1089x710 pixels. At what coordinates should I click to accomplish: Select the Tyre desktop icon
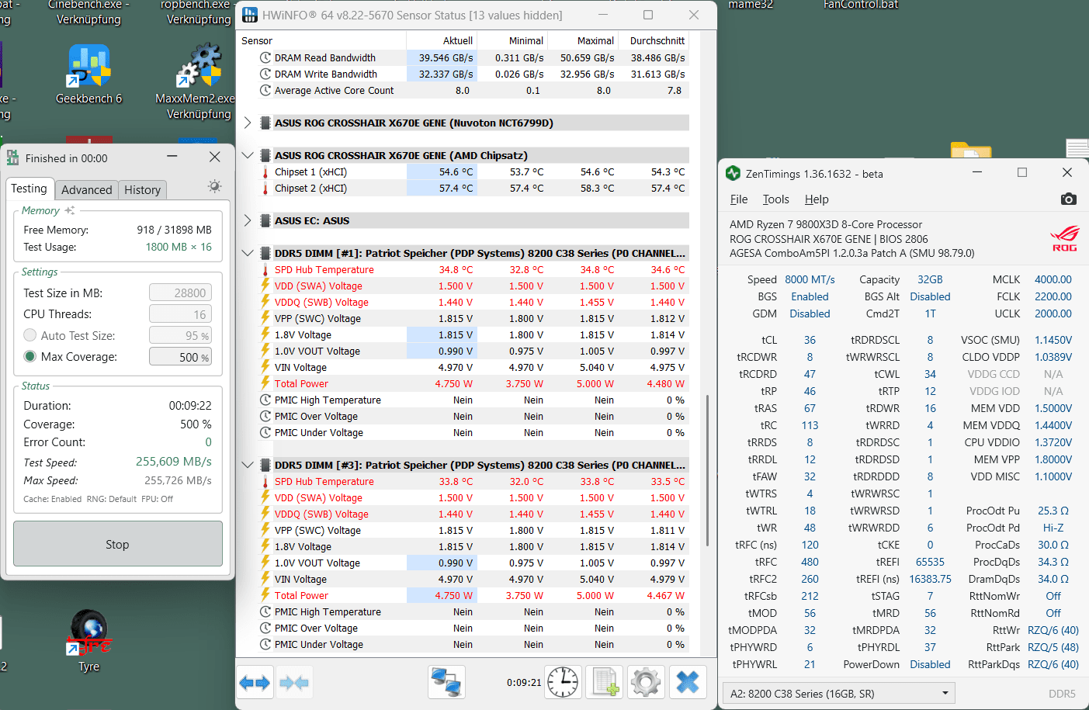tap(89, 641)
